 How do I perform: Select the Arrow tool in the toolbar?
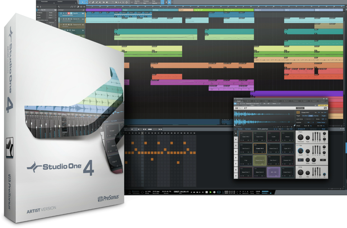[x=83, y=2]
